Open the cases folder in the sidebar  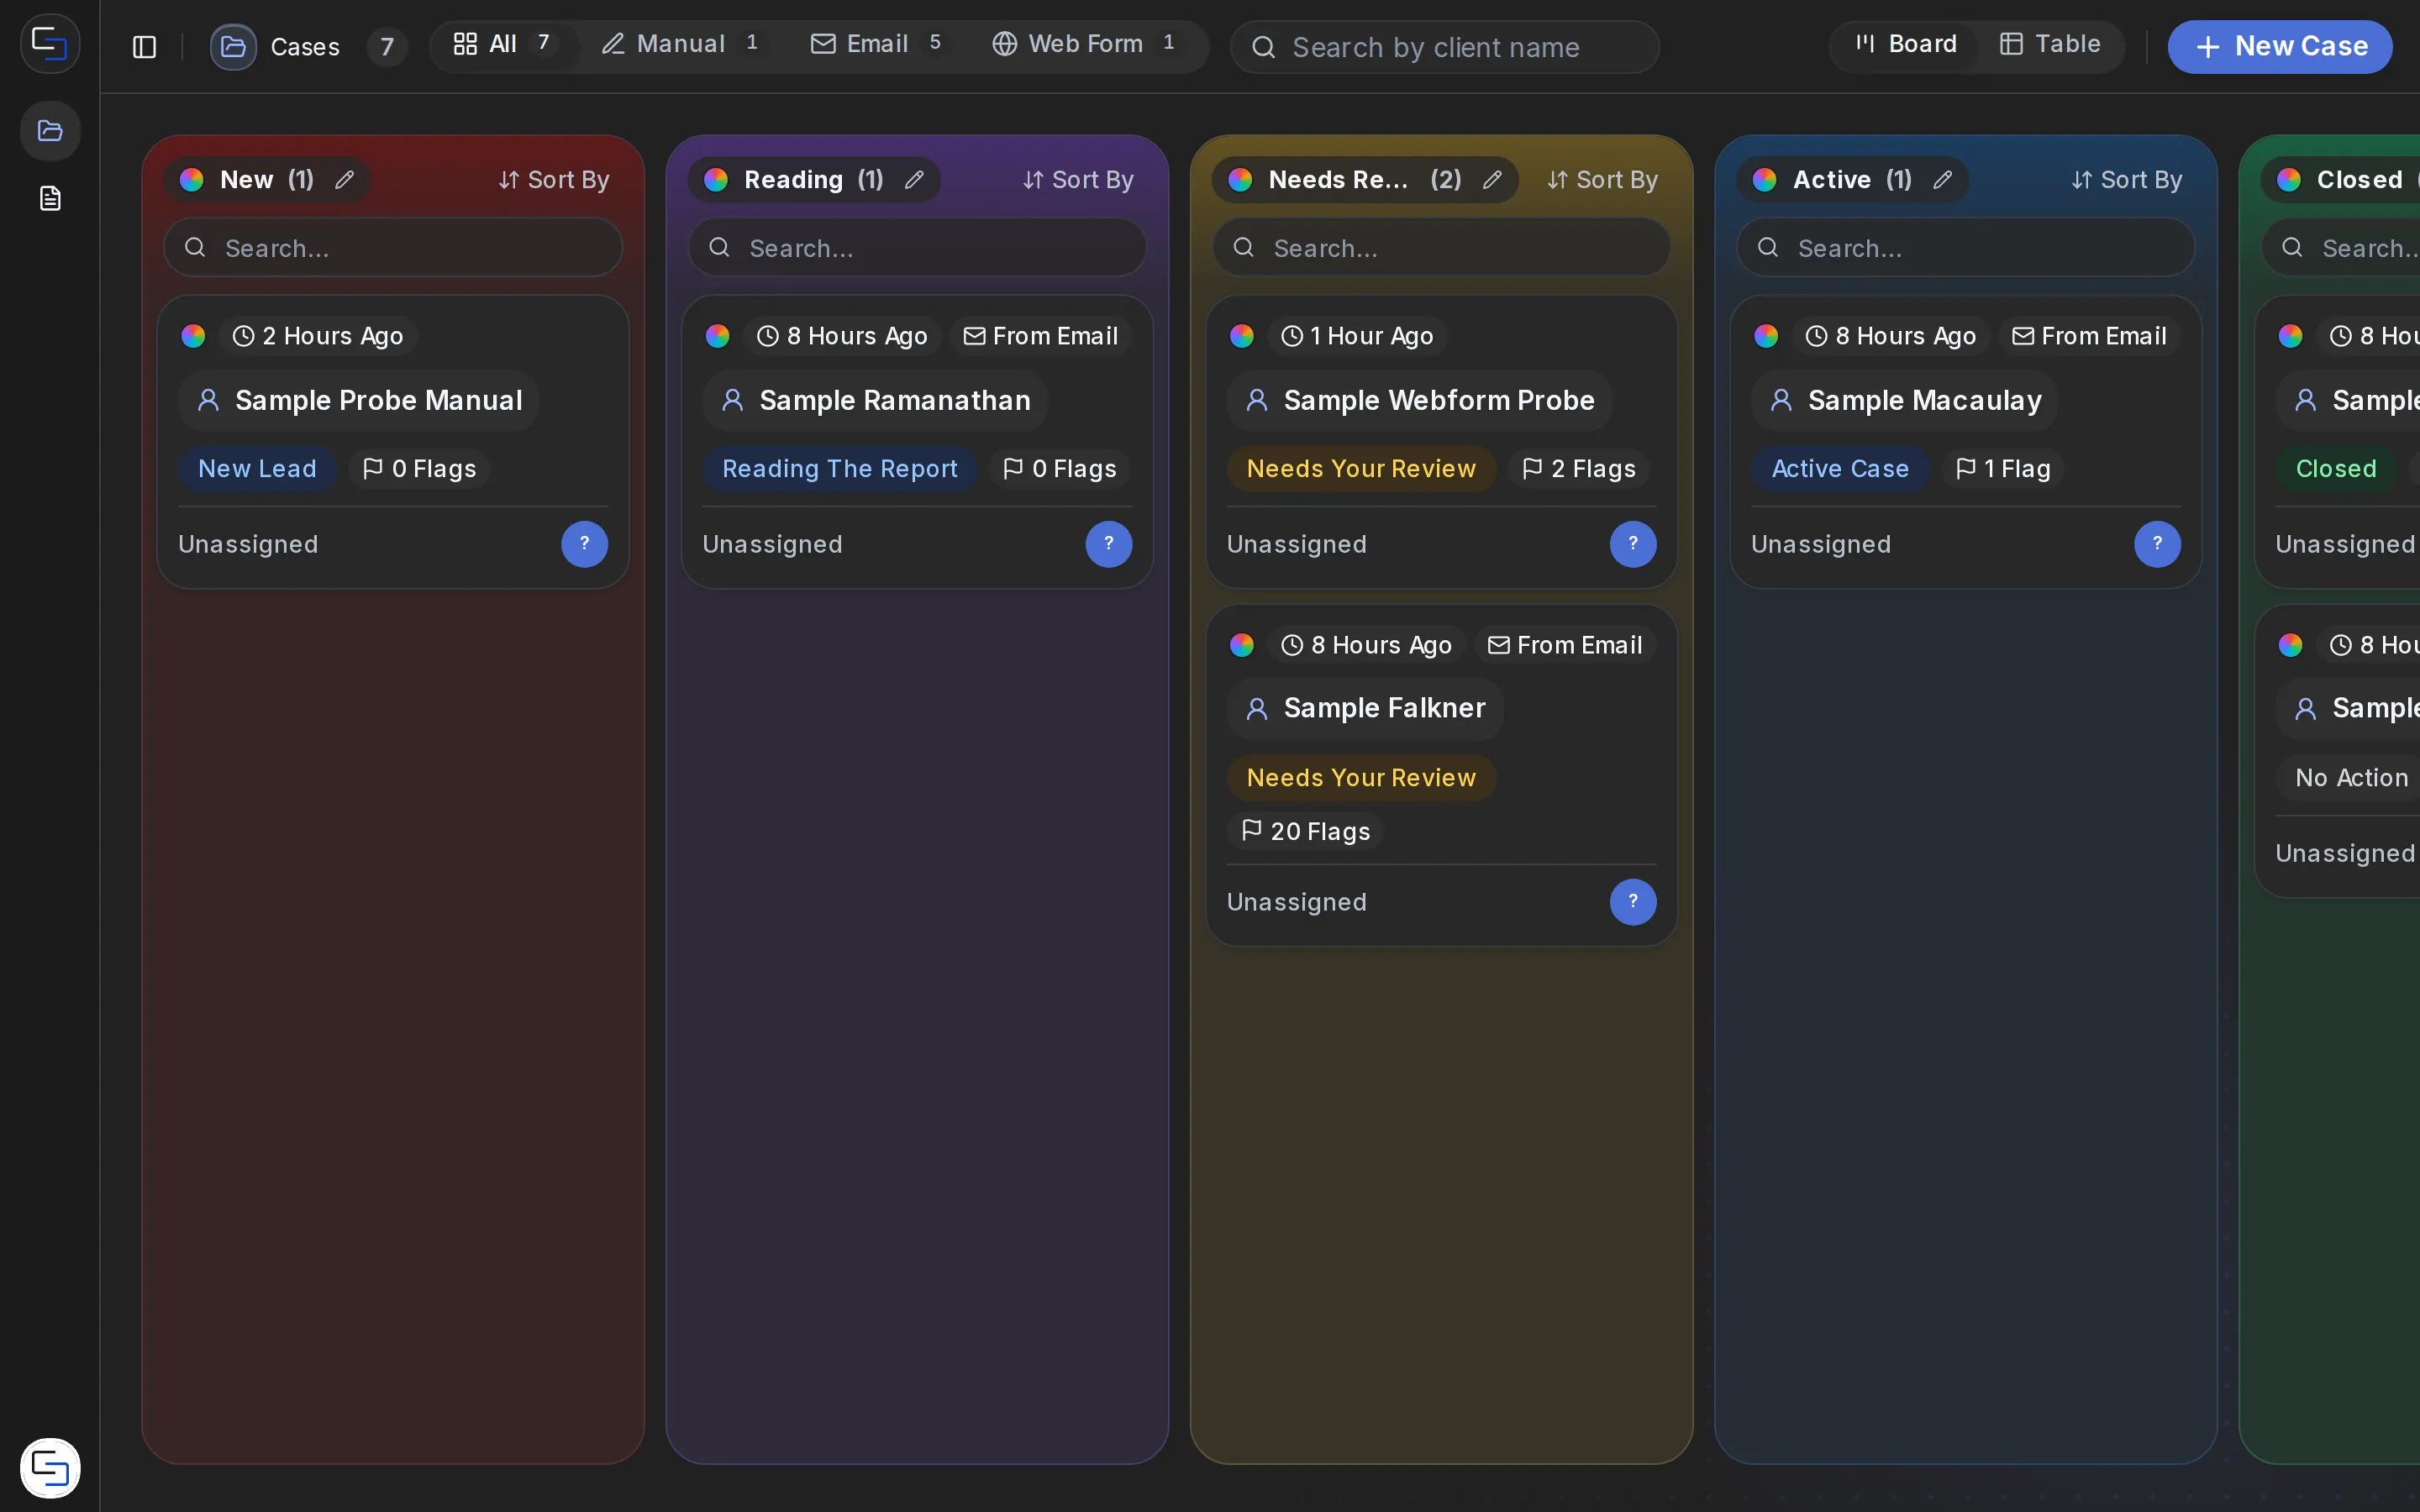[x=50, y=131]
